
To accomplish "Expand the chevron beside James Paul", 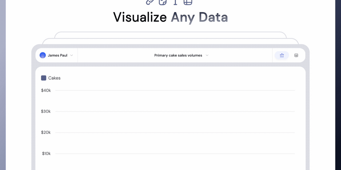I will [72, 55].
